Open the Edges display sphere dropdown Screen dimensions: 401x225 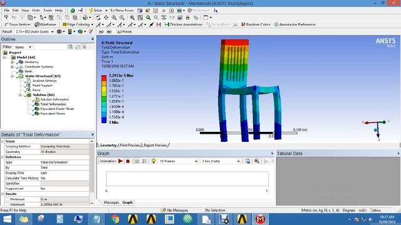tap(82, 32)
